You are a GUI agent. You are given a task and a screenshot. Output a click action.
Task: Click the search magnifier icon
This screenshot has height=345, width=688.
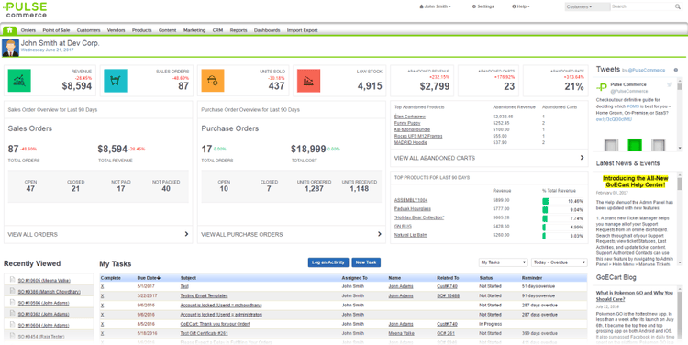pos(678,6)
